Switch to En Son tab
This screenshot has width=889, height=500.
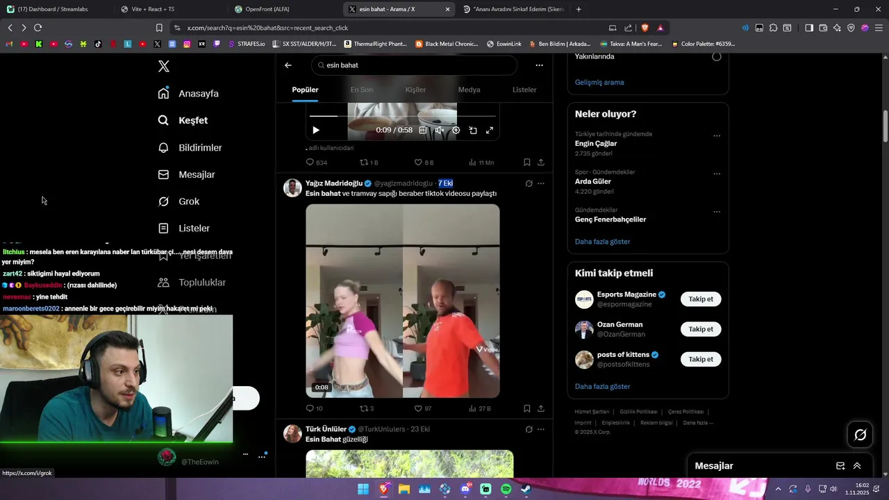click(361, 90)
